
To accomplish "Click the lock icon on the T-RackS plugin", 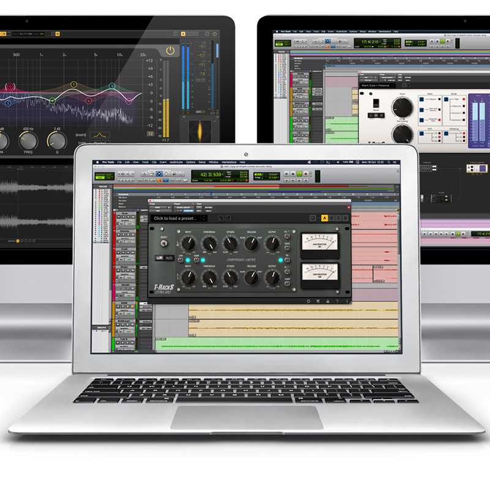I will (x=327, y=301).
